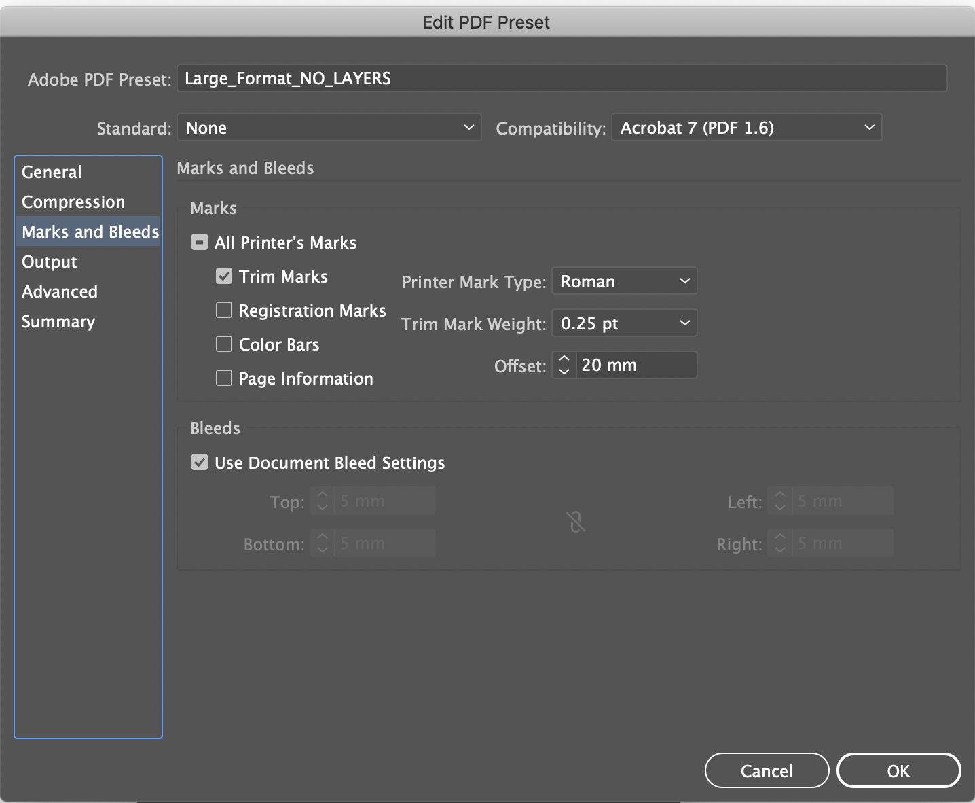Open the Printer Mark Type dropdown
This screenshot has width=975, height=803.
pos(623,281)
